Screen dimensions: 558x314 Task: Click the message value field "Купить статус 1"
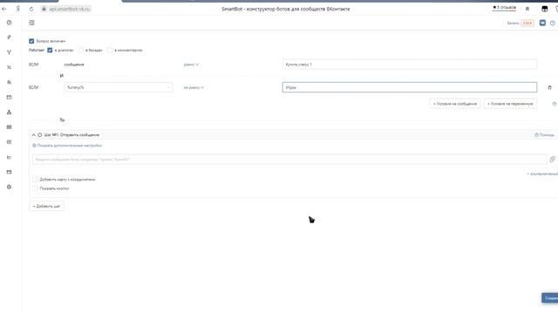[409, 65]
